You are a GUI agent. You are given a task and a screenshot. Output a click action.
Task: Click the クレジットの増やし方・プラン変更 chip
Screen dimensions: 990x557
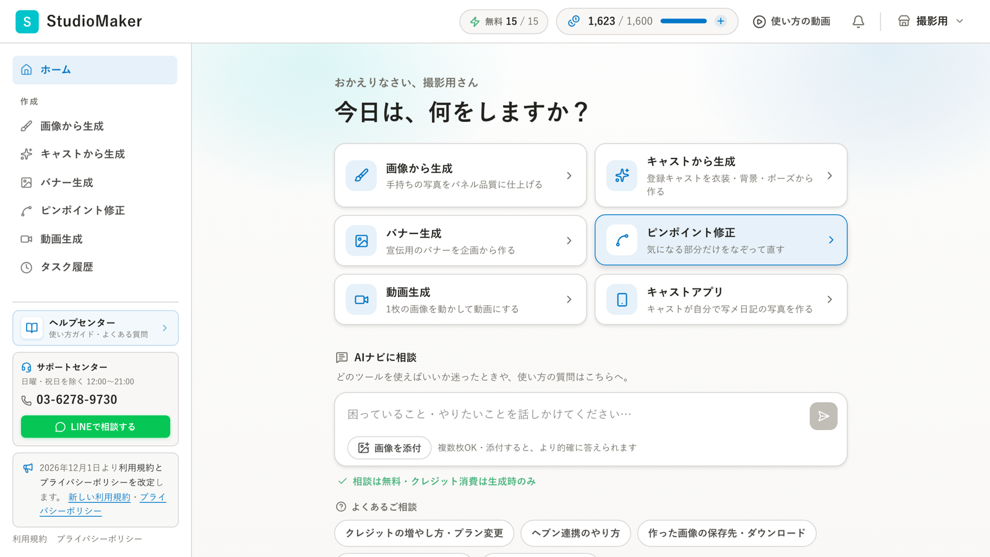click(424, 533)
